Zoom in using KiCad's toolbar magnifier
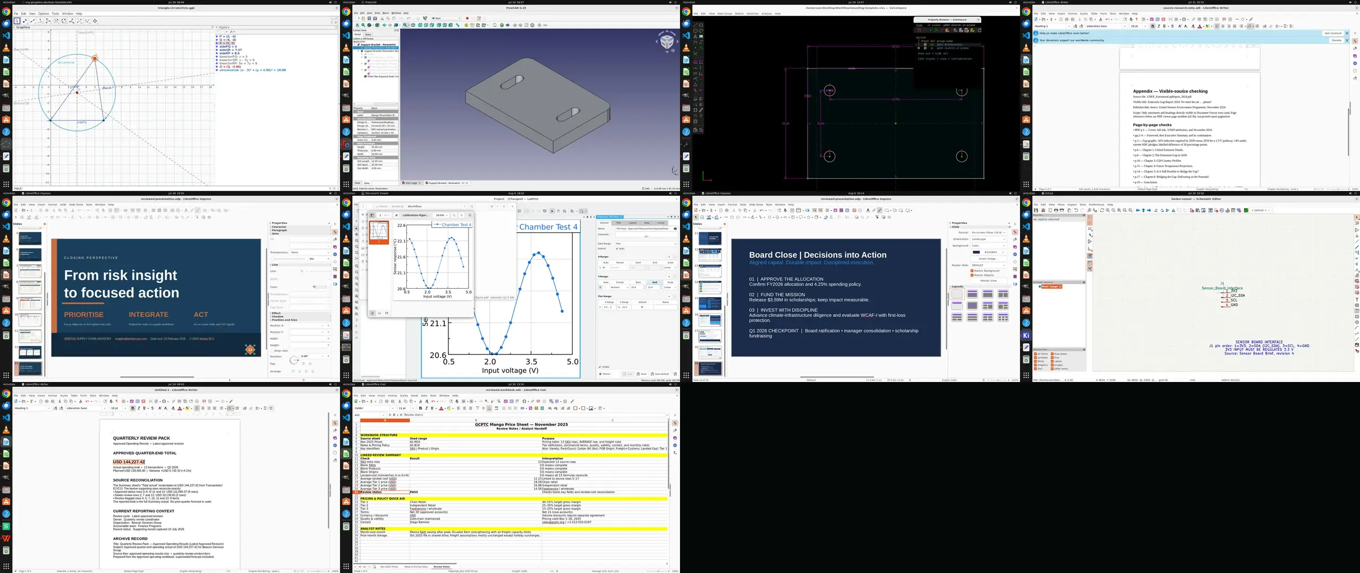This screenshot has width=1360, height=573. [1108, 211]
